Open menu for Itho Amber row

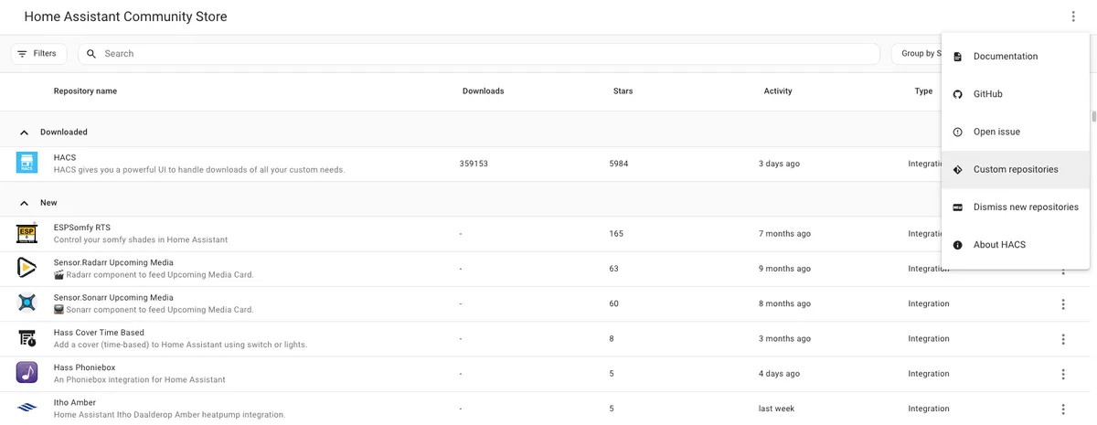[1063, 409]
